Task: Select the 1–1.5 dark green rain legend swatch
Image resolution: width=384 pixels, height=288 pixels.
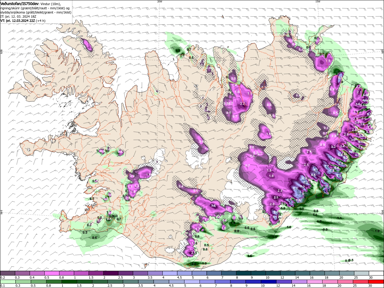Action: (69, 282)
